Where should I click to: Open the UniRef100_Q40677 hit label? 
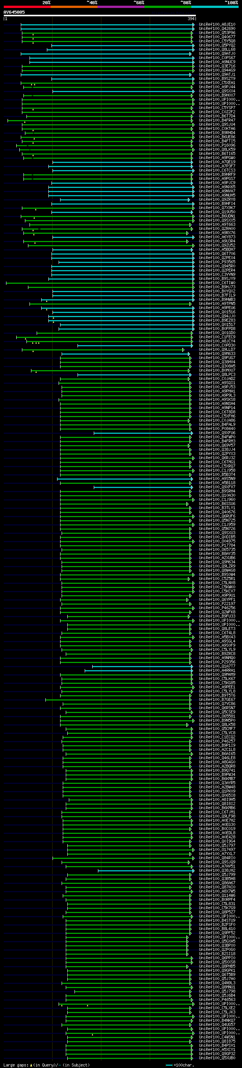(x=217, y=37)
